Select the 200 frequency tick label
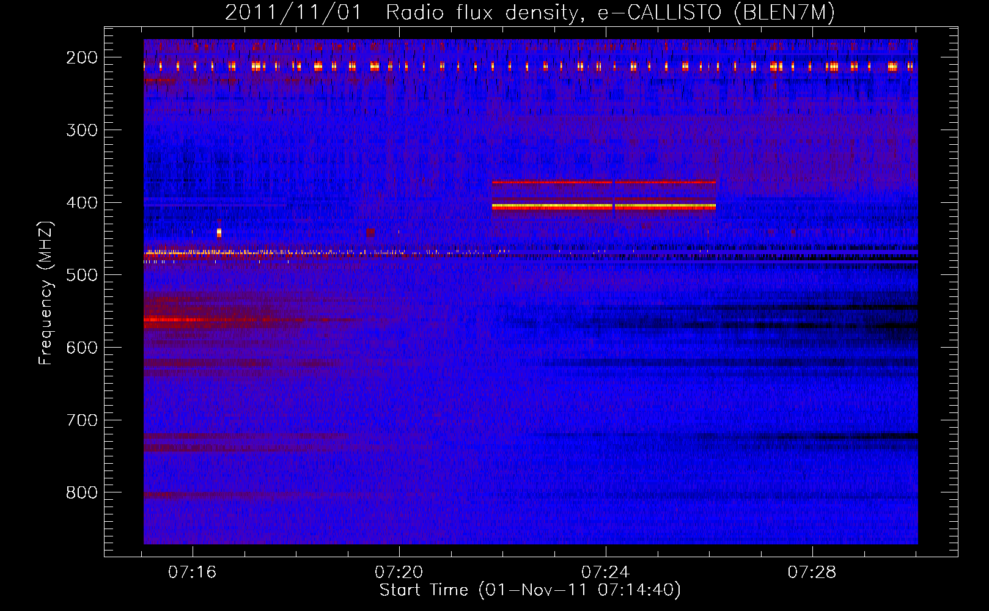Screen dimensions: 989x611 coord(82,57)
